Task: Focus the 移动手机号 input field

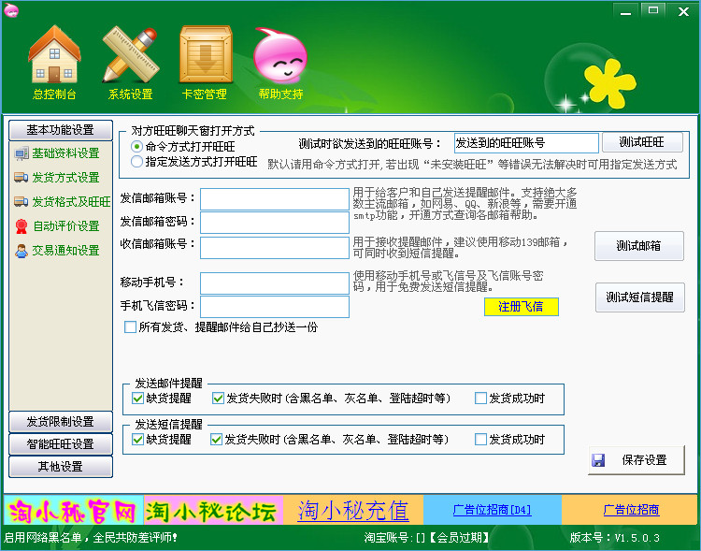Action: [x=275, y=283]
